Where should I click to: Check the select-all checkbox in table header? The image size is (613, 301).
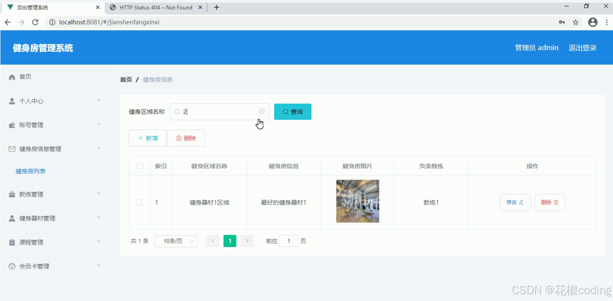pyautogui.click(x=139, y=166)
